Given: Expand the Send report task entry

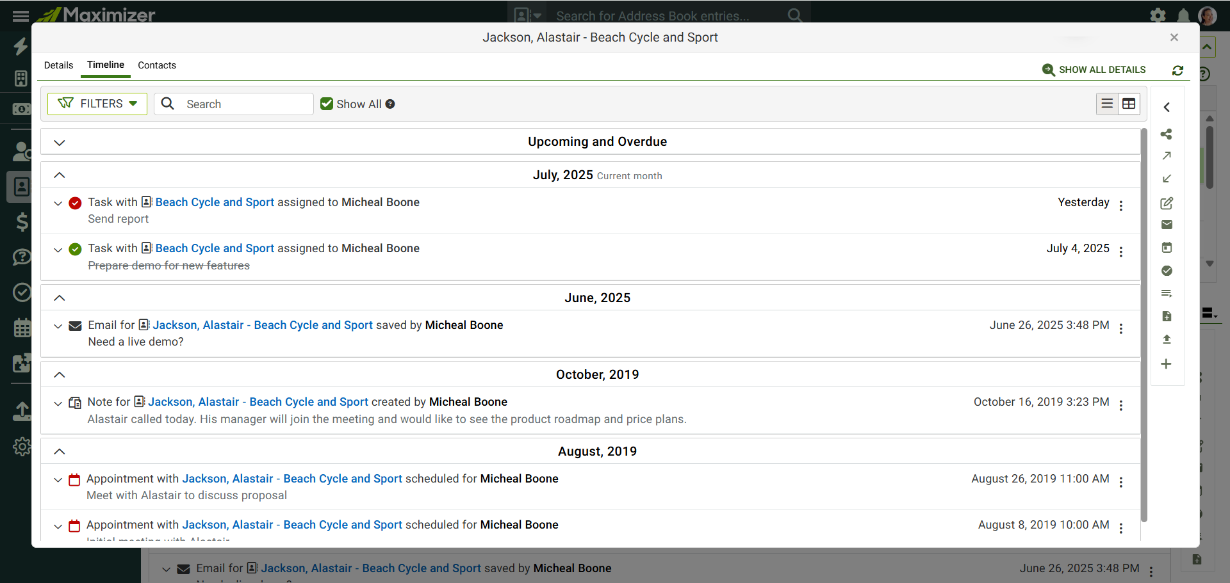Looking at the screenshot, I should tap(58, 204).
